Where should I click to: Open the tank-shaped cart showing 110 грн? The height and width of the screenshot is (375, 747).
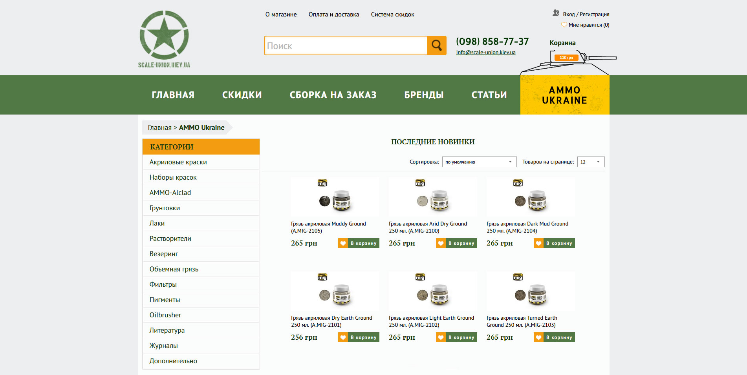566,58
